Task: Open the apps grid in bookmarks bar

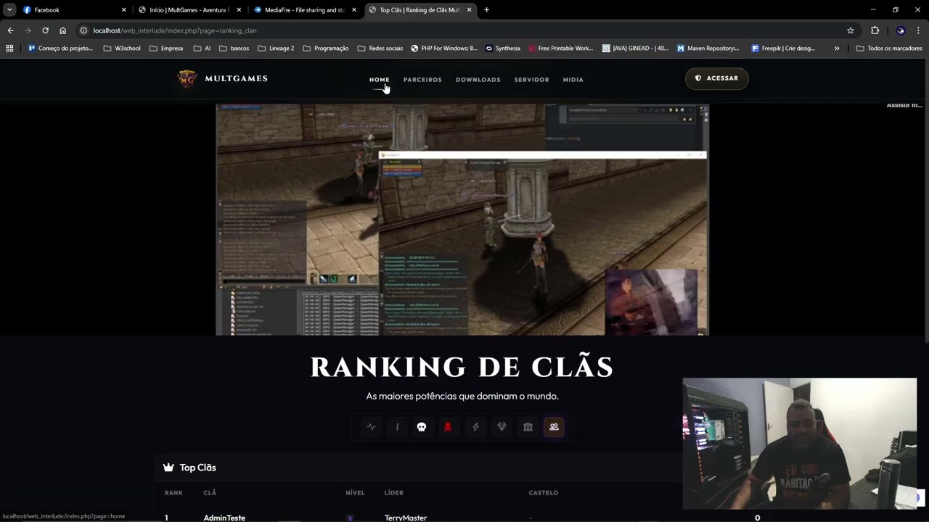Action: pos(9,49)
